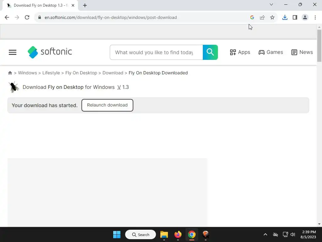This screenshot has height=242, width=322.
Task: Click the browser forward arrow
Action: click(x=17, y=18)
